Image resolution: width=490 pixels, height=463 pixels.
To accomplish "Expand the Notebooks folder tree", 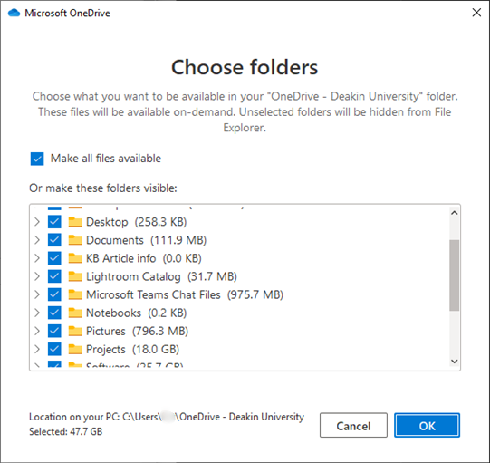I will (37, 313).
